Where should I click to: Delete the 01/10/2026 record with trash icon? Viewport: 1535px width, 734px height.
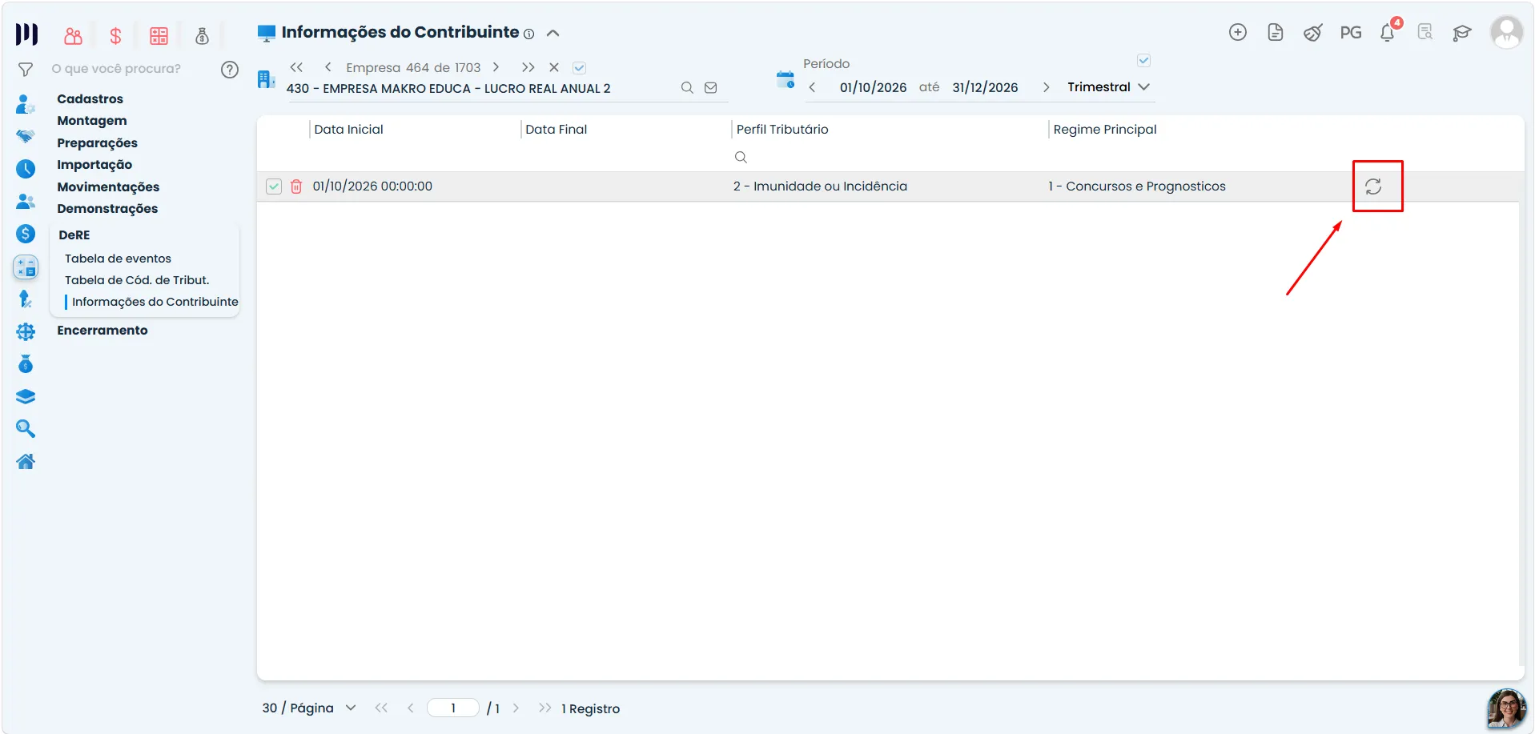pos(295,187)
